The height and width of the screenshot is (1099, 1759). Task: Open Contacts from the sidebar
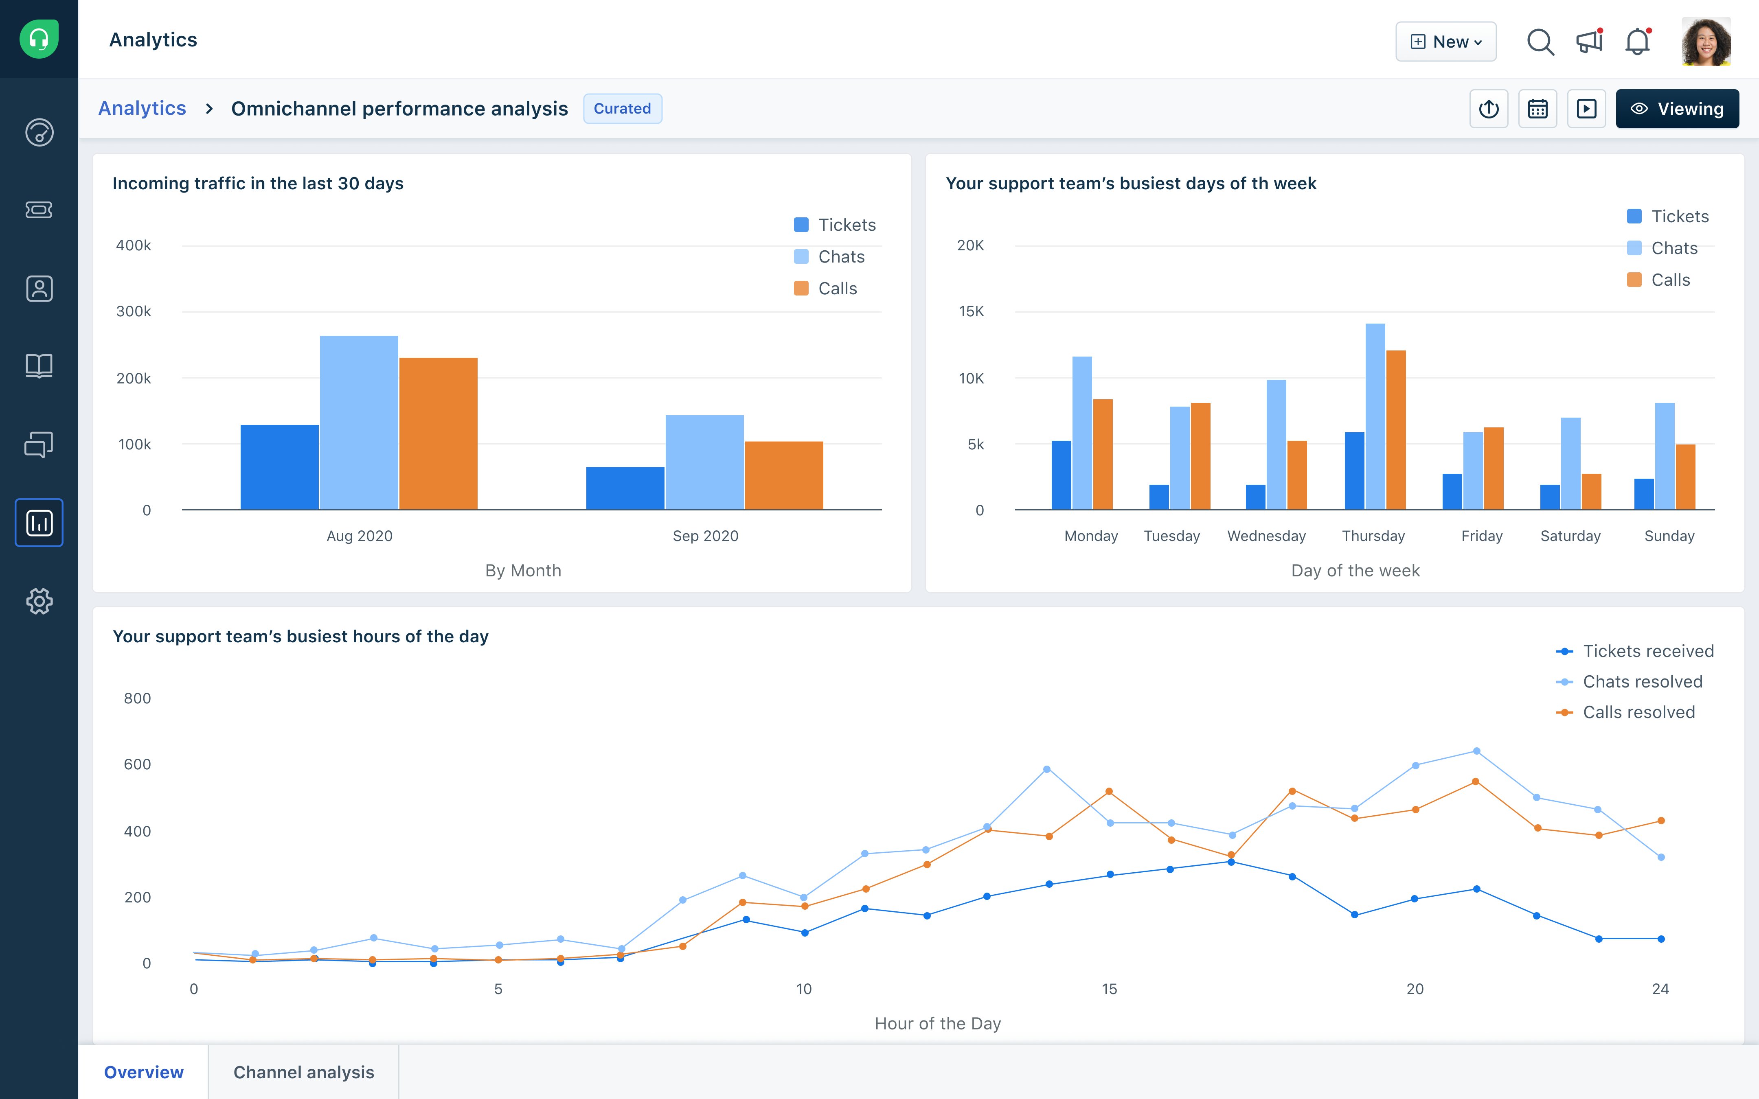coord(39,289)
